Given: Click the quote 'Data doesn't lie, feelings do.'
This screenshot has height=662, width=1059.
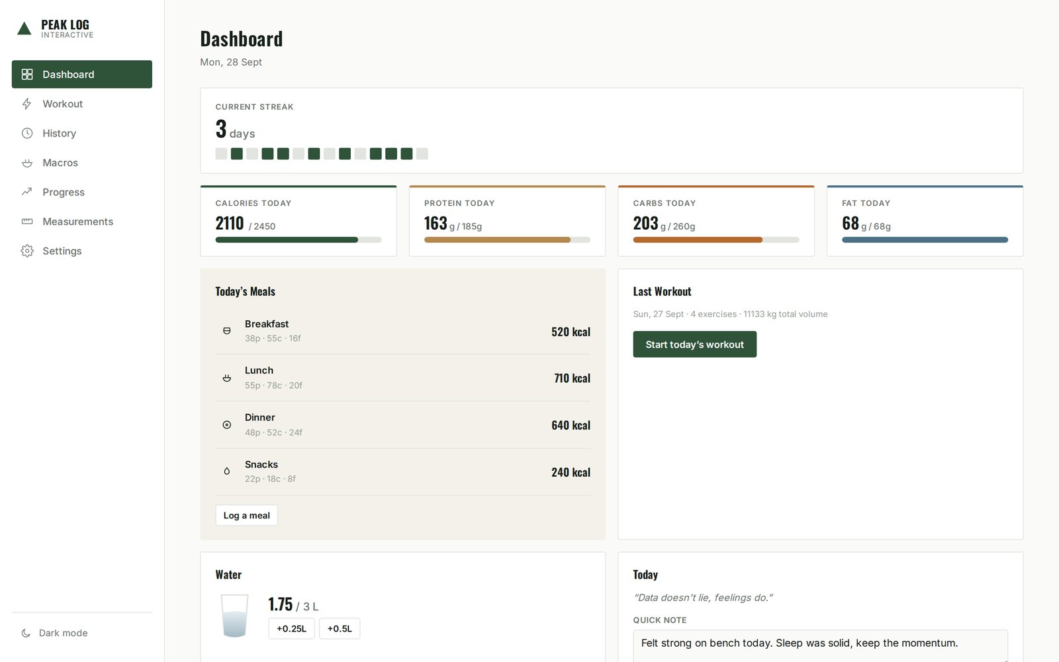Looking at the screenshot, I should click(x=703, y=597).
